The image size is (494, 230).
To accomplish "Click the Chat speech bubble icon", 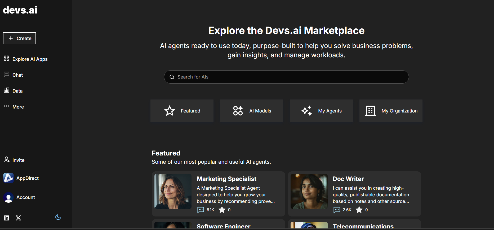I will tap(7, 74).
